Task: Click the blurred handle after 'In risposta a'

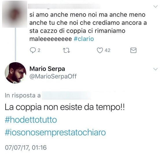Action: point(67,95)
